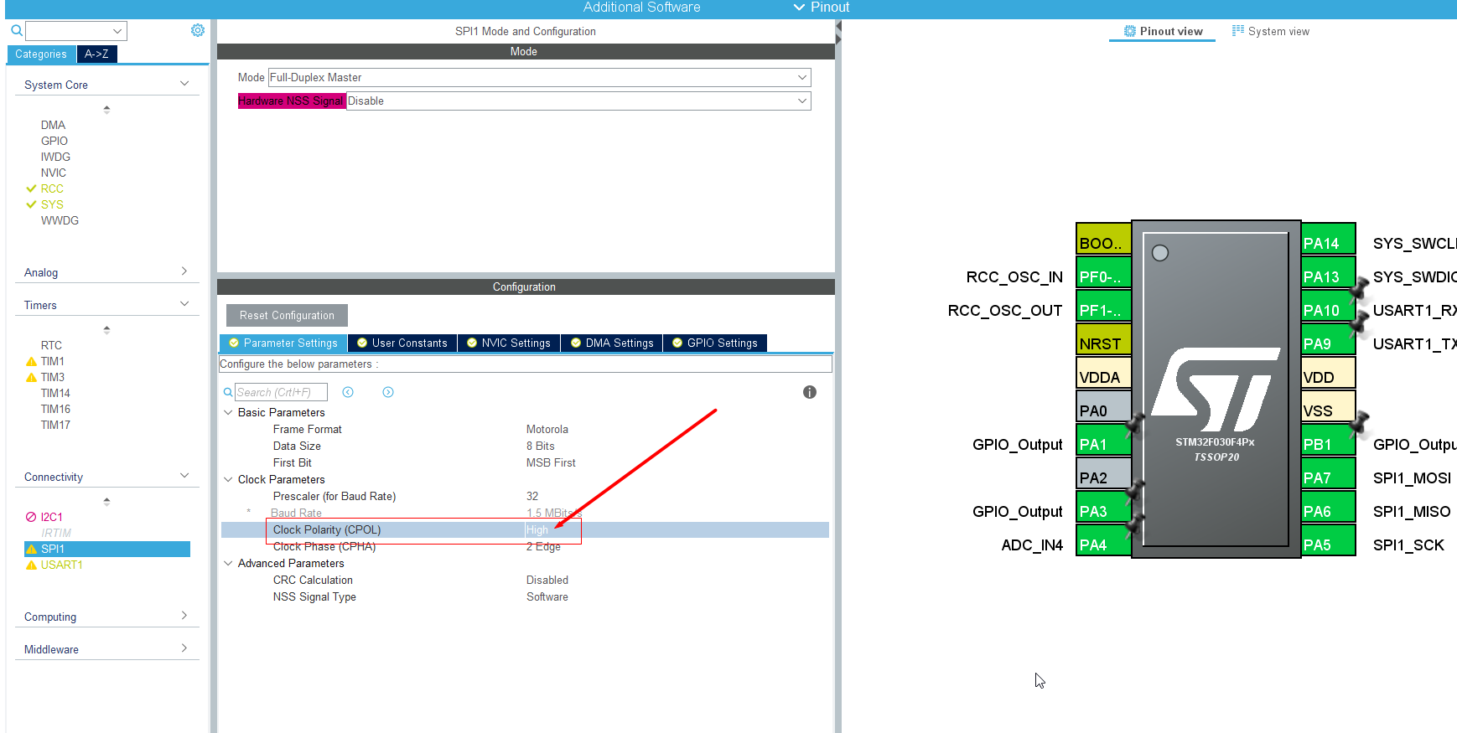This screenshot has width=1457, height=733.
Task: Select GPIO in System Core list
Action: coord(54,141)
